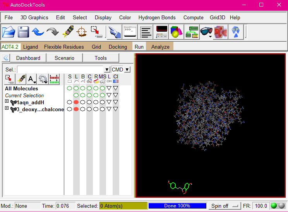
Task: Toggle lines display for 1aqn_addH
Action: coord(76,102)
